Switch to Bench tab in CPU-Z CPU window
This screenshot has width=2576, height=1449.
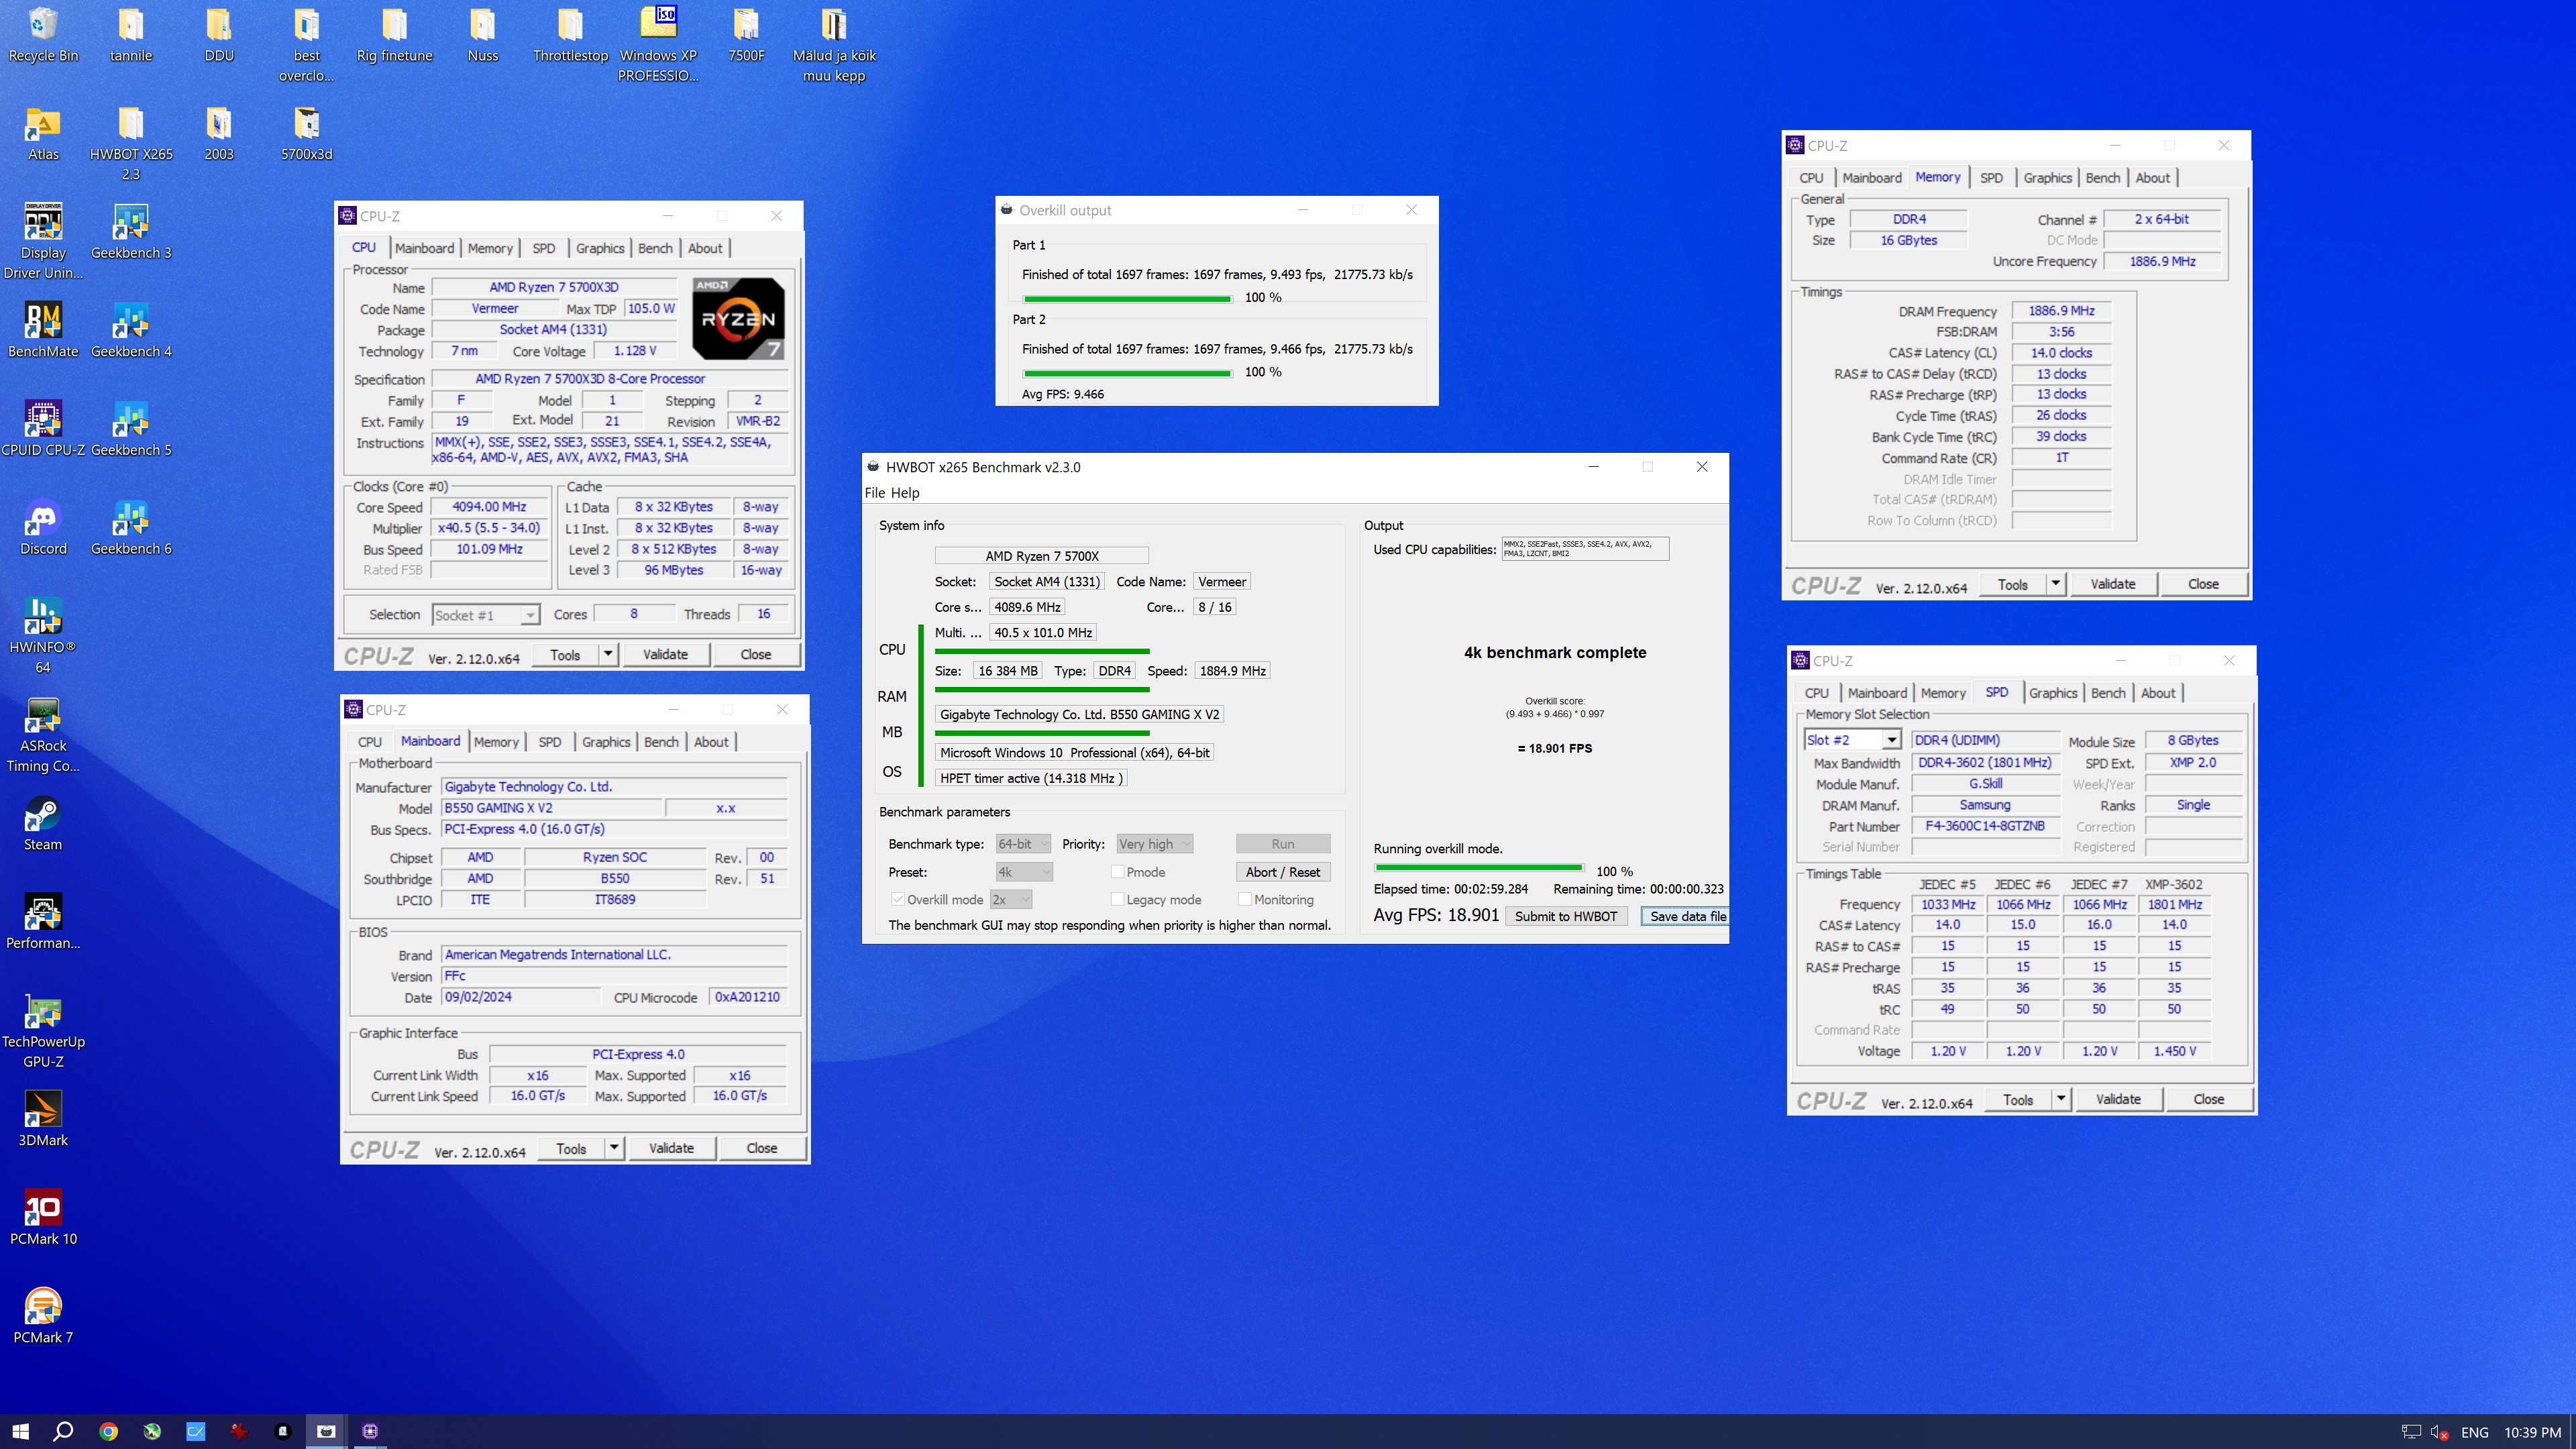(x=655, y=248)
